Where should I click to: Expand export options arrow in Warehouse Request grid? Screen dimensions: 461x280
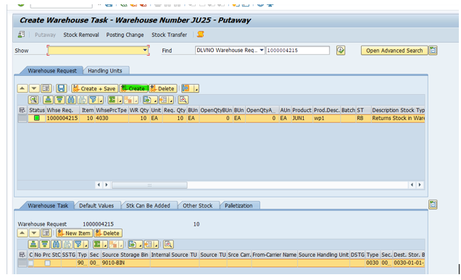(x=155, y=101)
